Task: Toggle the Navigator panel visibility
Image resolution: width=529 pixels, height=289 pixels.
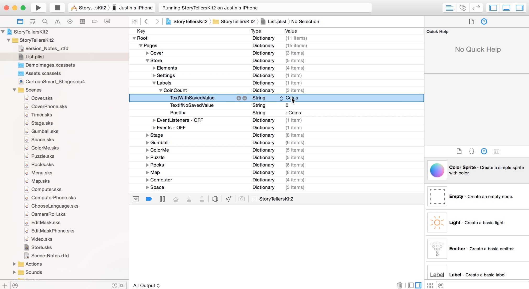Action: tap(493, 8)
